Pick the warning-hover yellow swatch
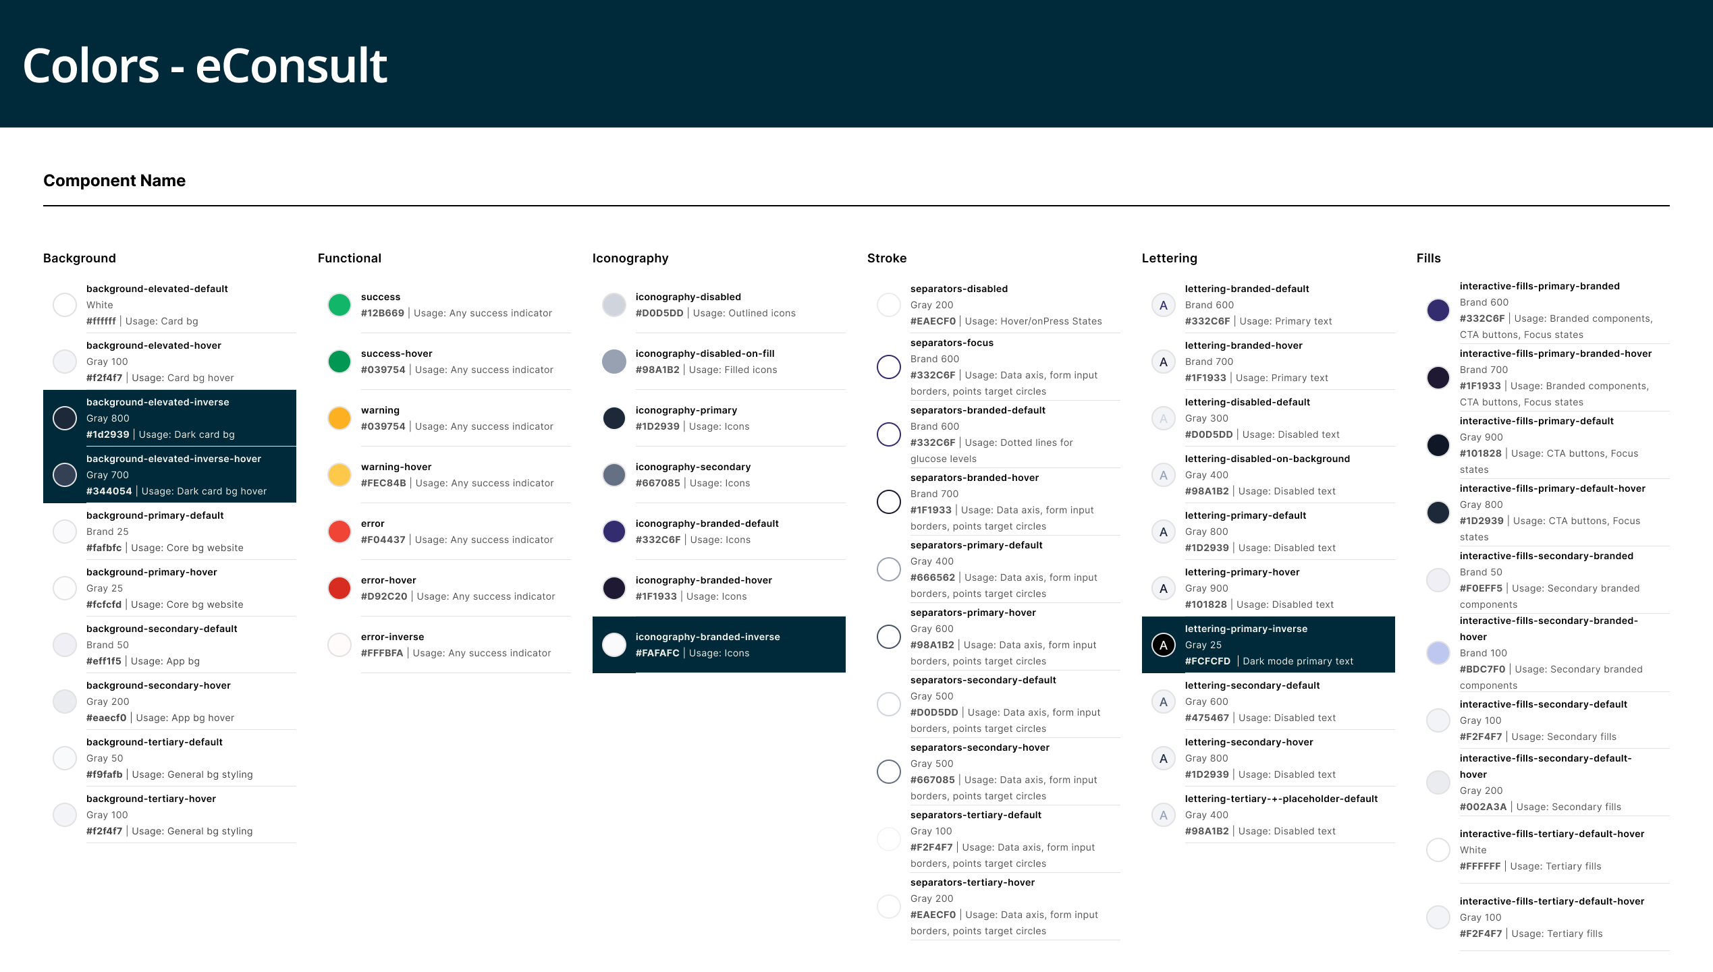Image resolution: width=1713 pixels, height=972 pixels. [339, 475]
